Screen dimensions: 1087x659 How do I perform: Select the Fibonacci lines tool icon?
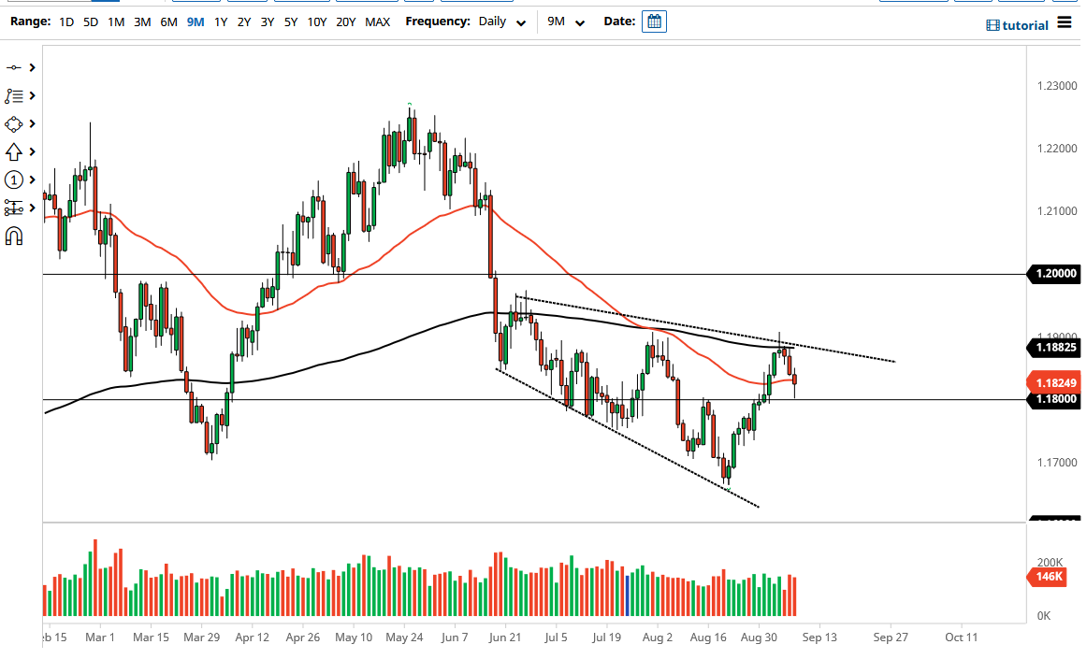click(14, 95)
